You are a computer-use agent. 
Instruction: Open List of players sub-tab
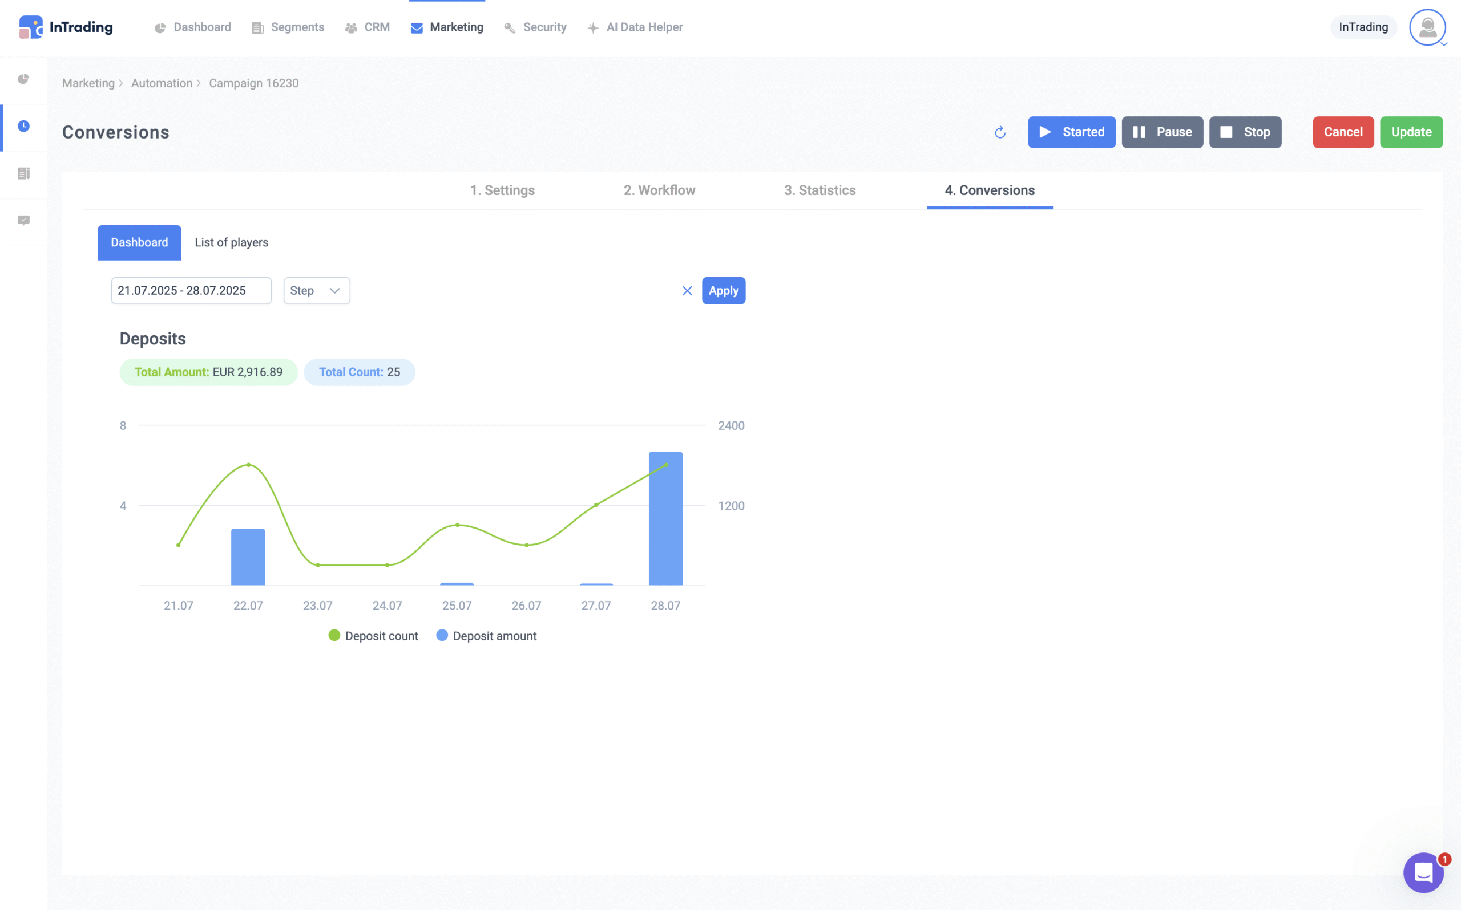point(231,242)
